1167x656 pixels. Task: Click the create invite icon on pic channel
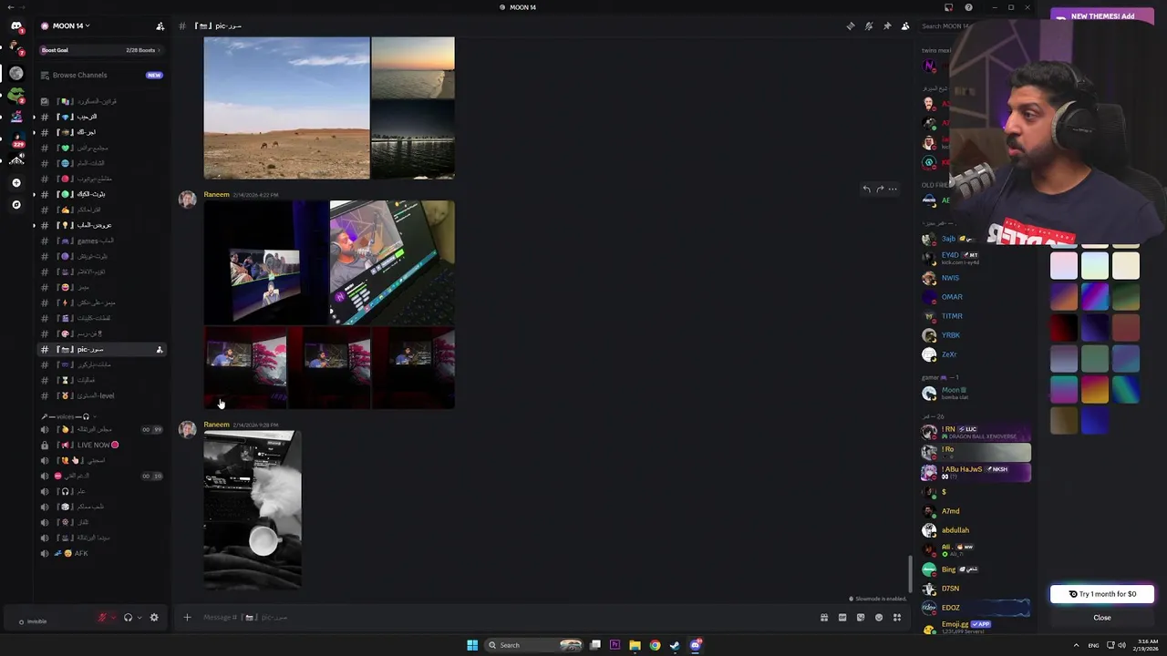coord(160,350)
